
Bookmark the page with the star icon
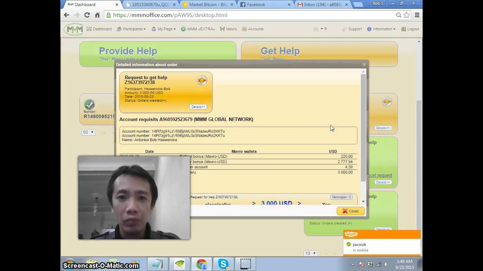pos(406,15)
